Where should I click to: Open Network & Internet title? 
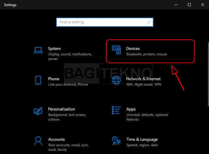tap(143, 79)
